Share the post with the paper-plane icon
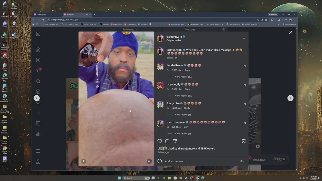The image size is (322, 181). 175,141
